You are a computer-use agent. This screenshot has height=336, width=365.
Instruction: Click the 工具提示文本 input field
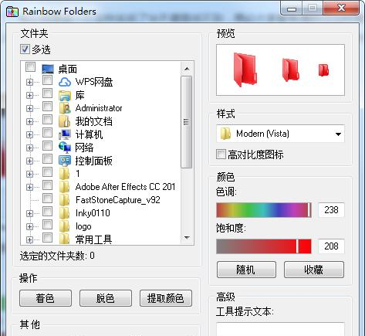click(x=280, y=329)
